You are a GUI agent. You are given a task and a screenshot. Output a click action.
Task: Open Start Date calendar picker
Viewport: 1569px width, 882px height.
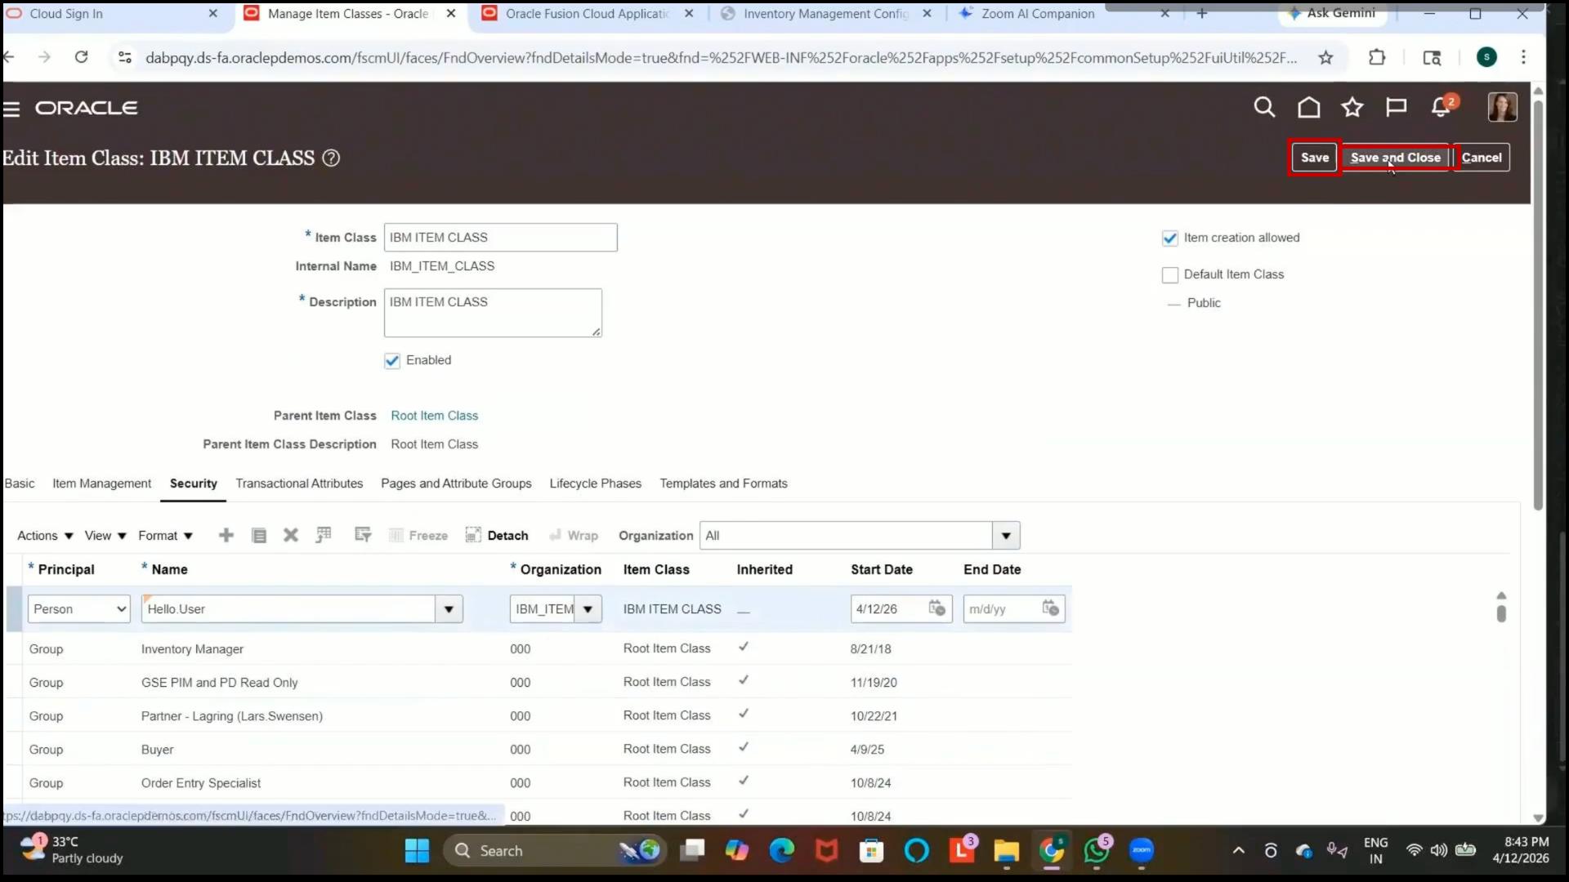point(936,608)
